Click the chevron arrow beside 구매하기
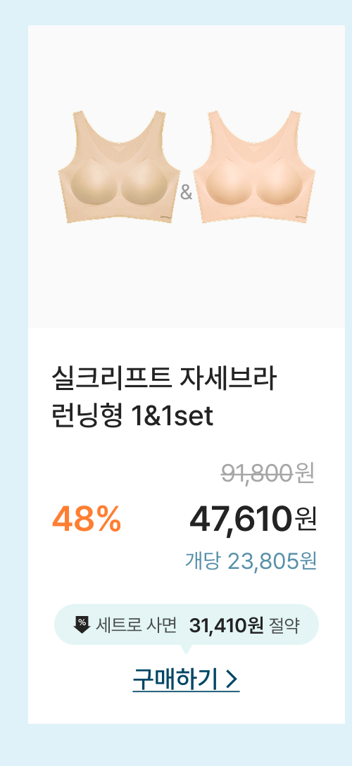 [233, 680]
